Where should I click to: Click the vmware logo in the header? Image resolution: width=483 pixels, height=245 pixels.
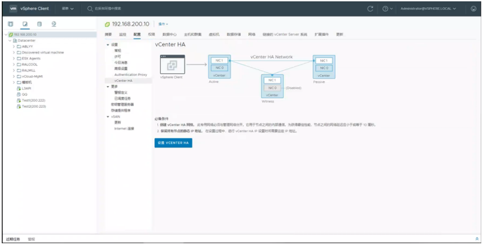click(13, 8)
